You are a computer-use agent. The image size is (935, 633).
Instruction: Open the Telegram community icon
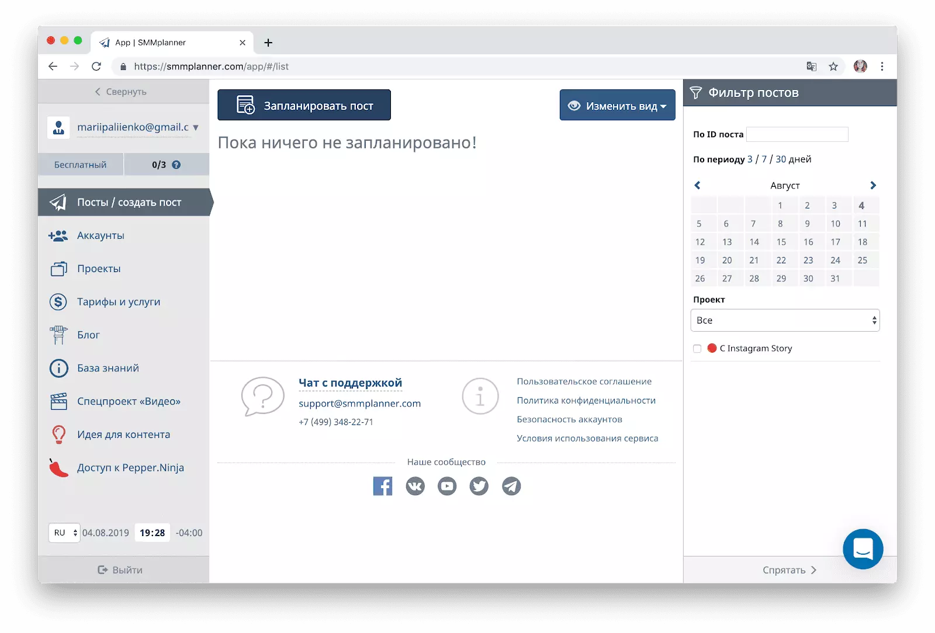point(511,486)
